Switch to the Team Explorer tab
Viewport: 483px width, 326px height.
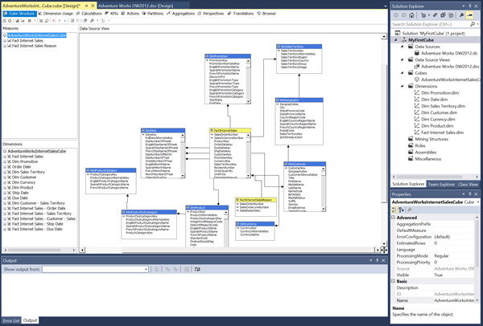[442, 184]
